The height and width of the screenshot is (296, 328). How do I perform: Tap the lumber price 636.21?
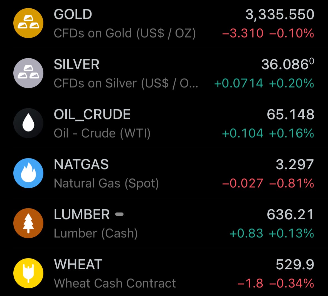pyautogui.click(x=290, y=215)
